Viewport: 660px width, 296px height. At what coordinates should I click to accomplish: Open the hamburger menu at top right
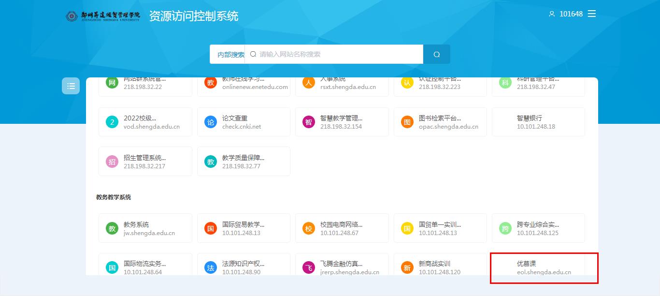tap(591, 14)
